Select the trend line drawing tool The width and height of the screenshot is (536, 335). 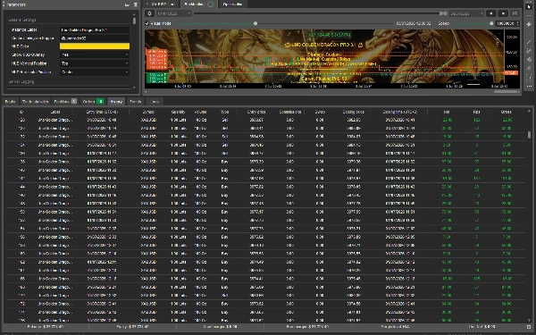(x=529, y=42)
